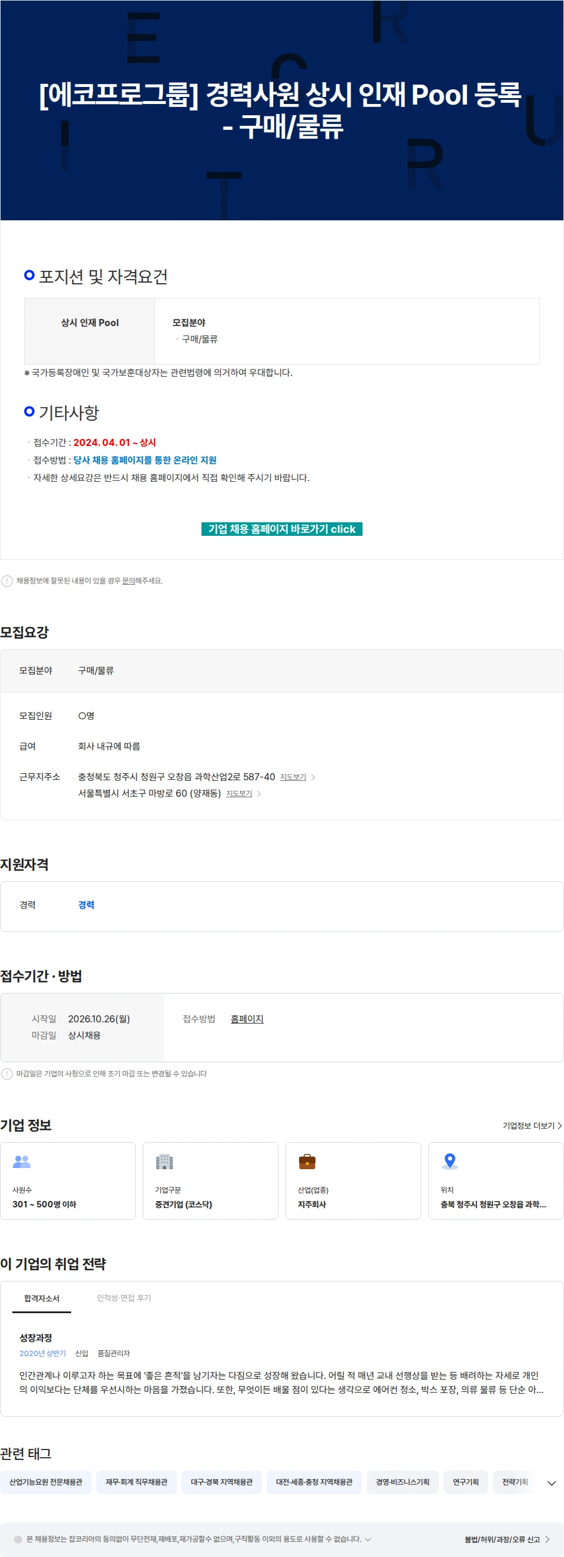Click the 사원수 people icon
Viewport: 564px width, 1557px height.
[22, 1161]
